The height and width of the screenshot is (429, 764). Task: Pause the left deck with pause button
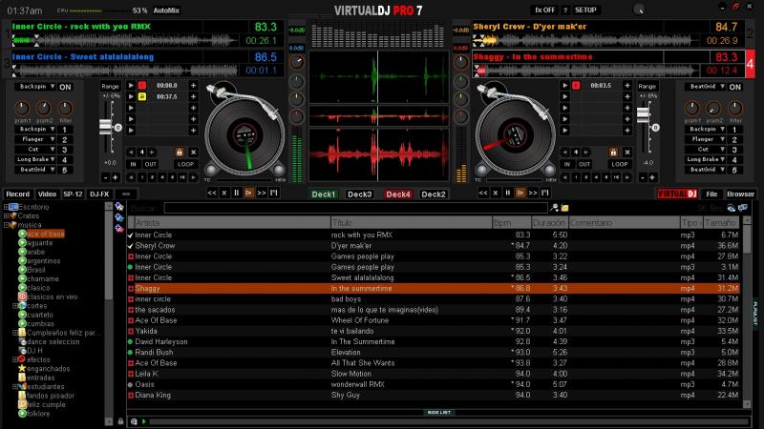point(236,194)
